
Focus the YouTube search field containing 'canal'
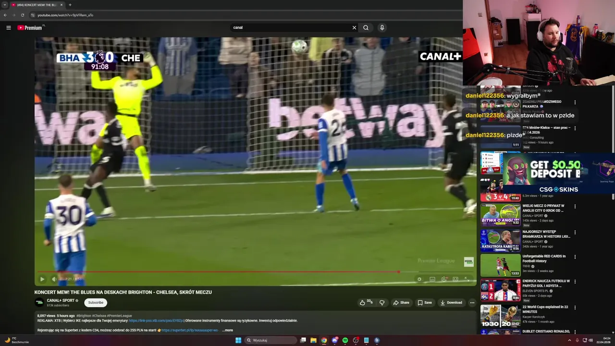coord(291,27)
